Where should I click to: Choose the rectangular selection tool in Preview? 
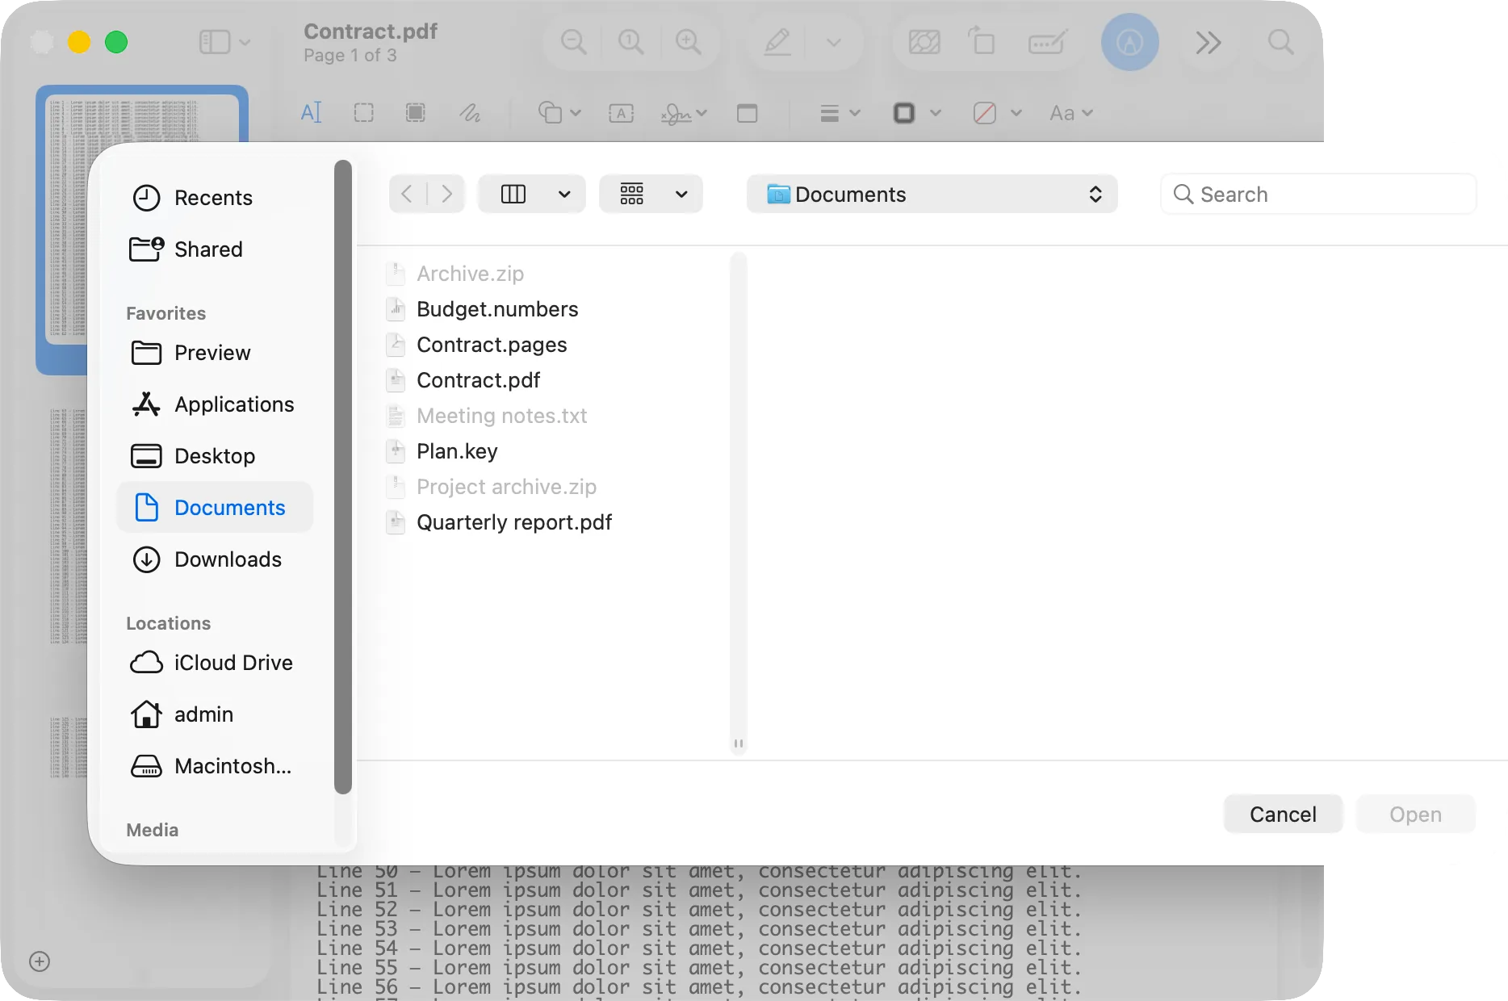coord(364,113)
